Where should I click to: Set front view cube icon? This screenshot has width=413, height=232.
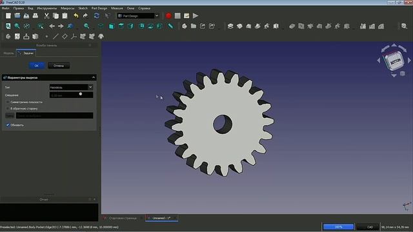click(x=112, y=26)
